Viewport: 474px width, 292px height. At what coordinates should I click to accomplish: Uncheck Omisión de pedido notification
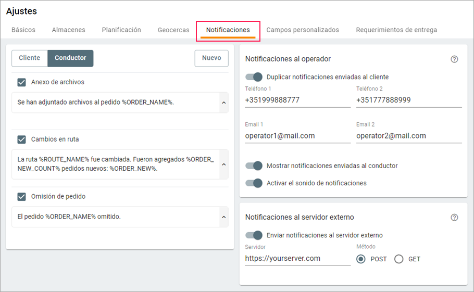point(21,197)
